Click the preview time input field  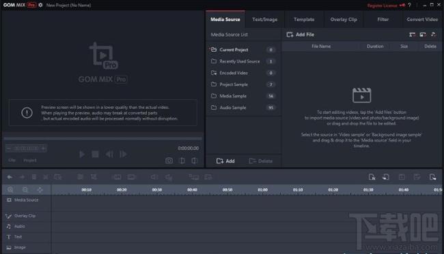click(x=26, y=148)
